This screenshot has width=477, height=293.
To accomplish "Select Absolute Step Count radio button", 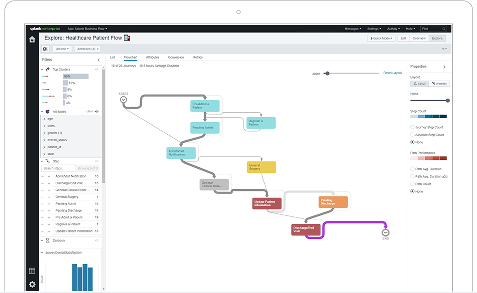I will [x=412, y=135].
